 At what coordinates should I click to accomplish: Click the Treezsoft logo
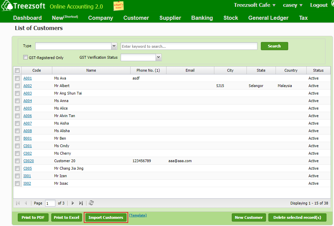[24, 5]
